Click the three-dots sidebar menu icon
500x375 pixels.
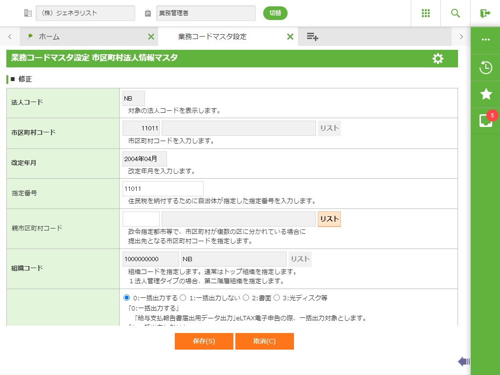coord(486,40)
